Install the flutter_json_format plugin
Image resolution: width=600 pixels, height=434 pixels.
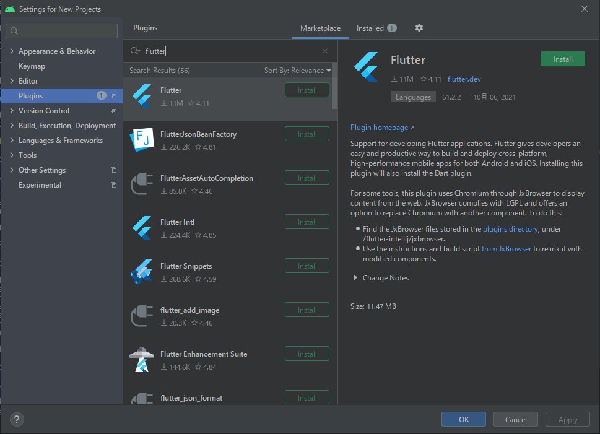(x=307, y=397)
